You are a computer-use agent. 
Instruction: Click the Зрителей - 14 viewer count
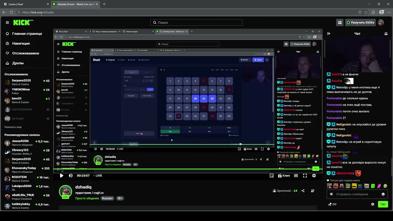(285, 191)
